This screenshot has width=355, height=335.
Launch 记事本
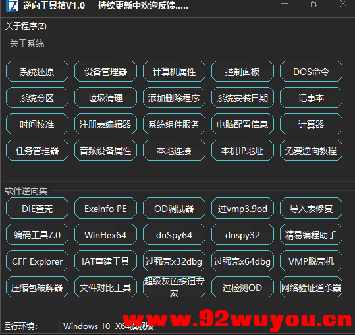311,97
